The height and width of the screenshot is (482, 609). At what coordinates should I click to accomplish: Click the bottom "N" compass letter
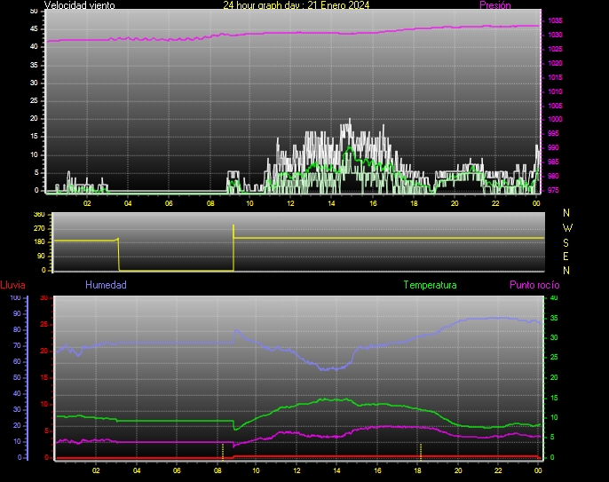pyautogui.click(x=566, y=271)
